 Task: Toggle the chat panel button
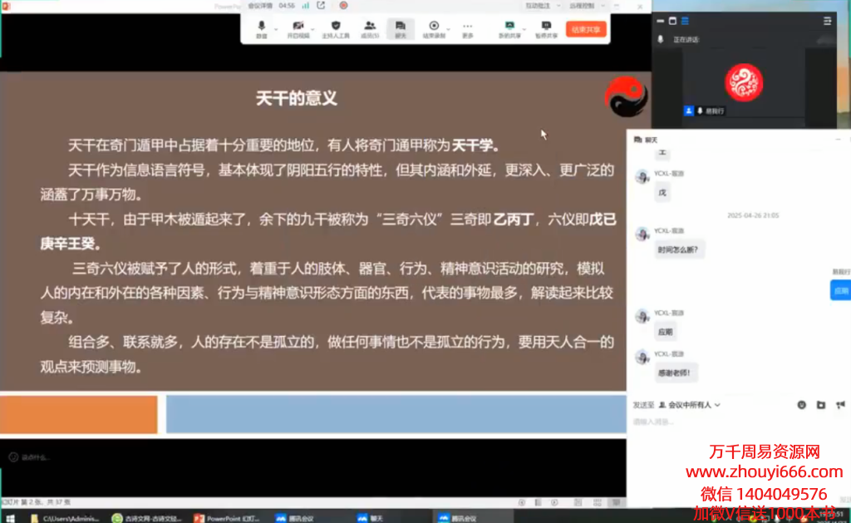point(401,27)
